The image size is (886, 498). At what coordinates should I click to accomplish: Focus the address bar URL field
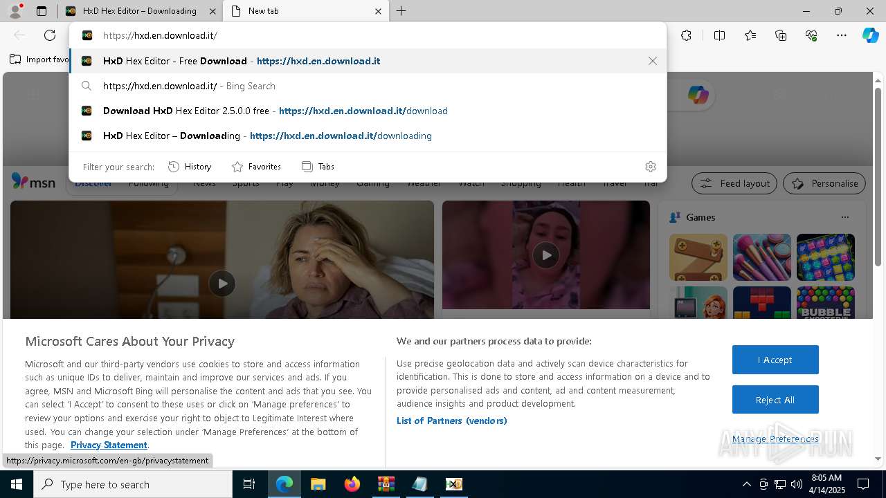pyautogui.click(x=368, y=35)
